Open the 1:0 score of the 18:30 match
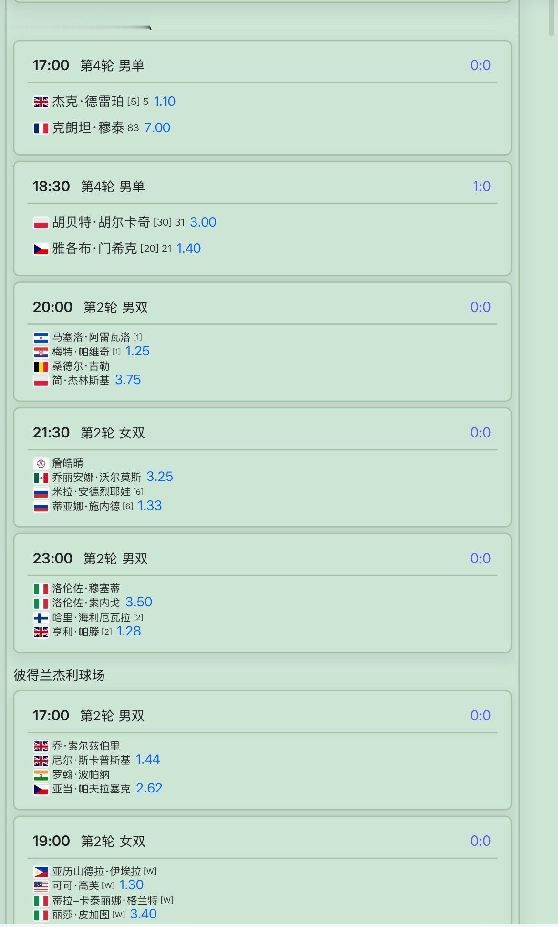The width and height of the screenshot is (558, 927). point(481,186)
